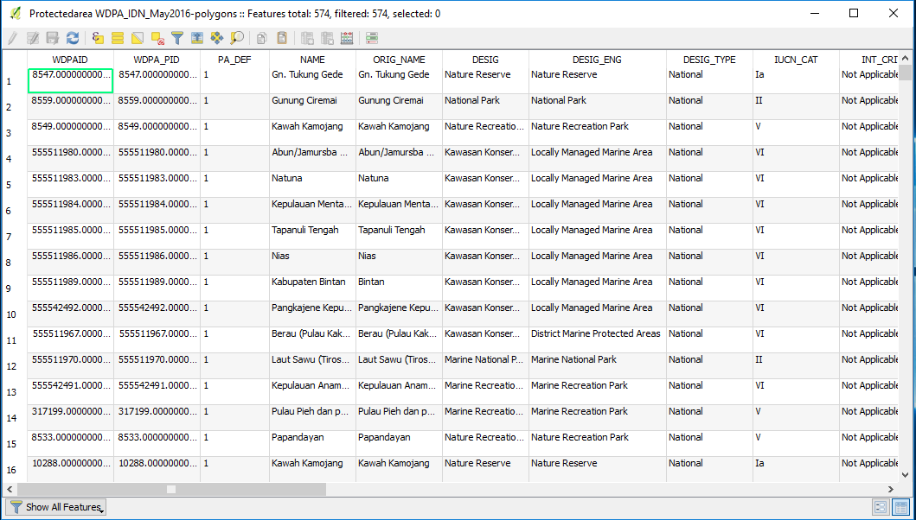Click the QGIS window title icon
916x520 pixels.
pos(16,13)
